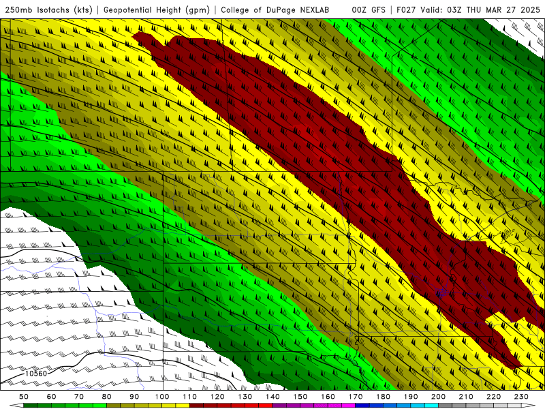This screenshot has height=409, width=545.
Task: Click the 110 value on the color scale
Action: click(189, 397)
